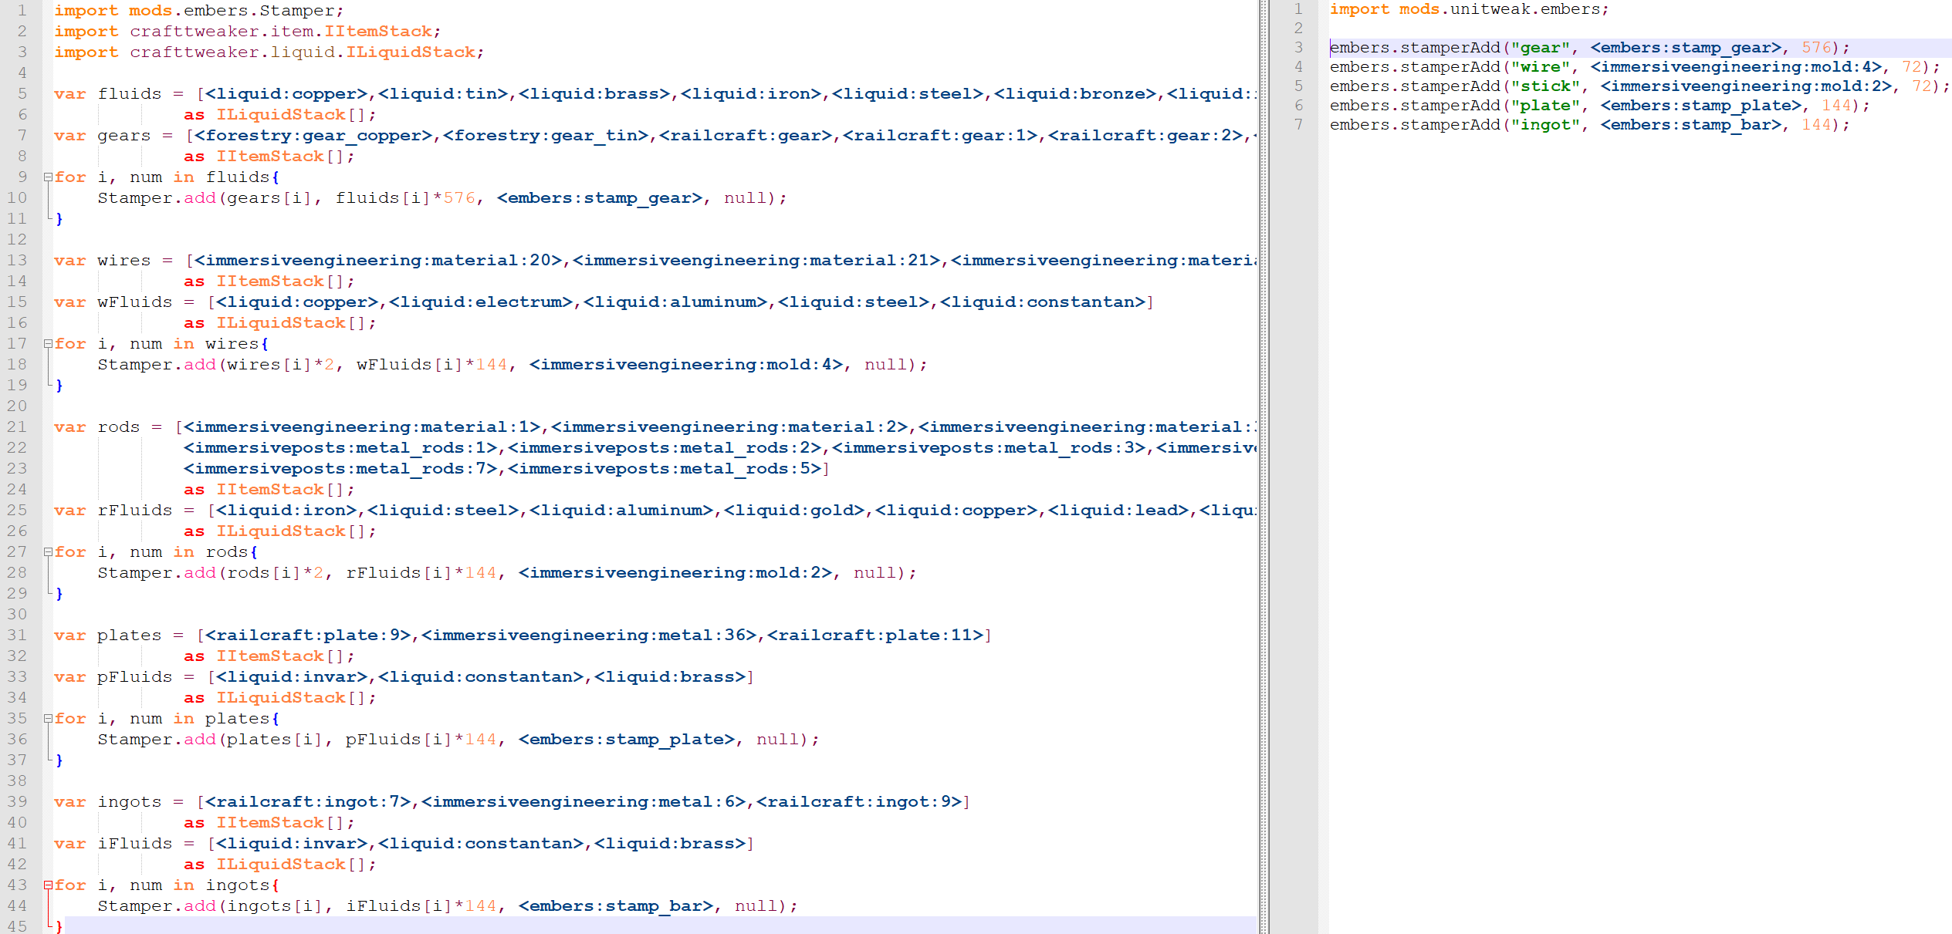The image size is (1952, 934).
Task: Collapse the red fold marker at line 43
Action: pyautogui.click(x=48, y=885)
